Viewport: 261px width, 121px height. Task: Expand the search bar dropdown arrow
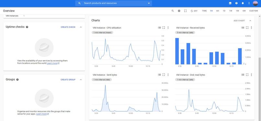[x=149, y=3]
